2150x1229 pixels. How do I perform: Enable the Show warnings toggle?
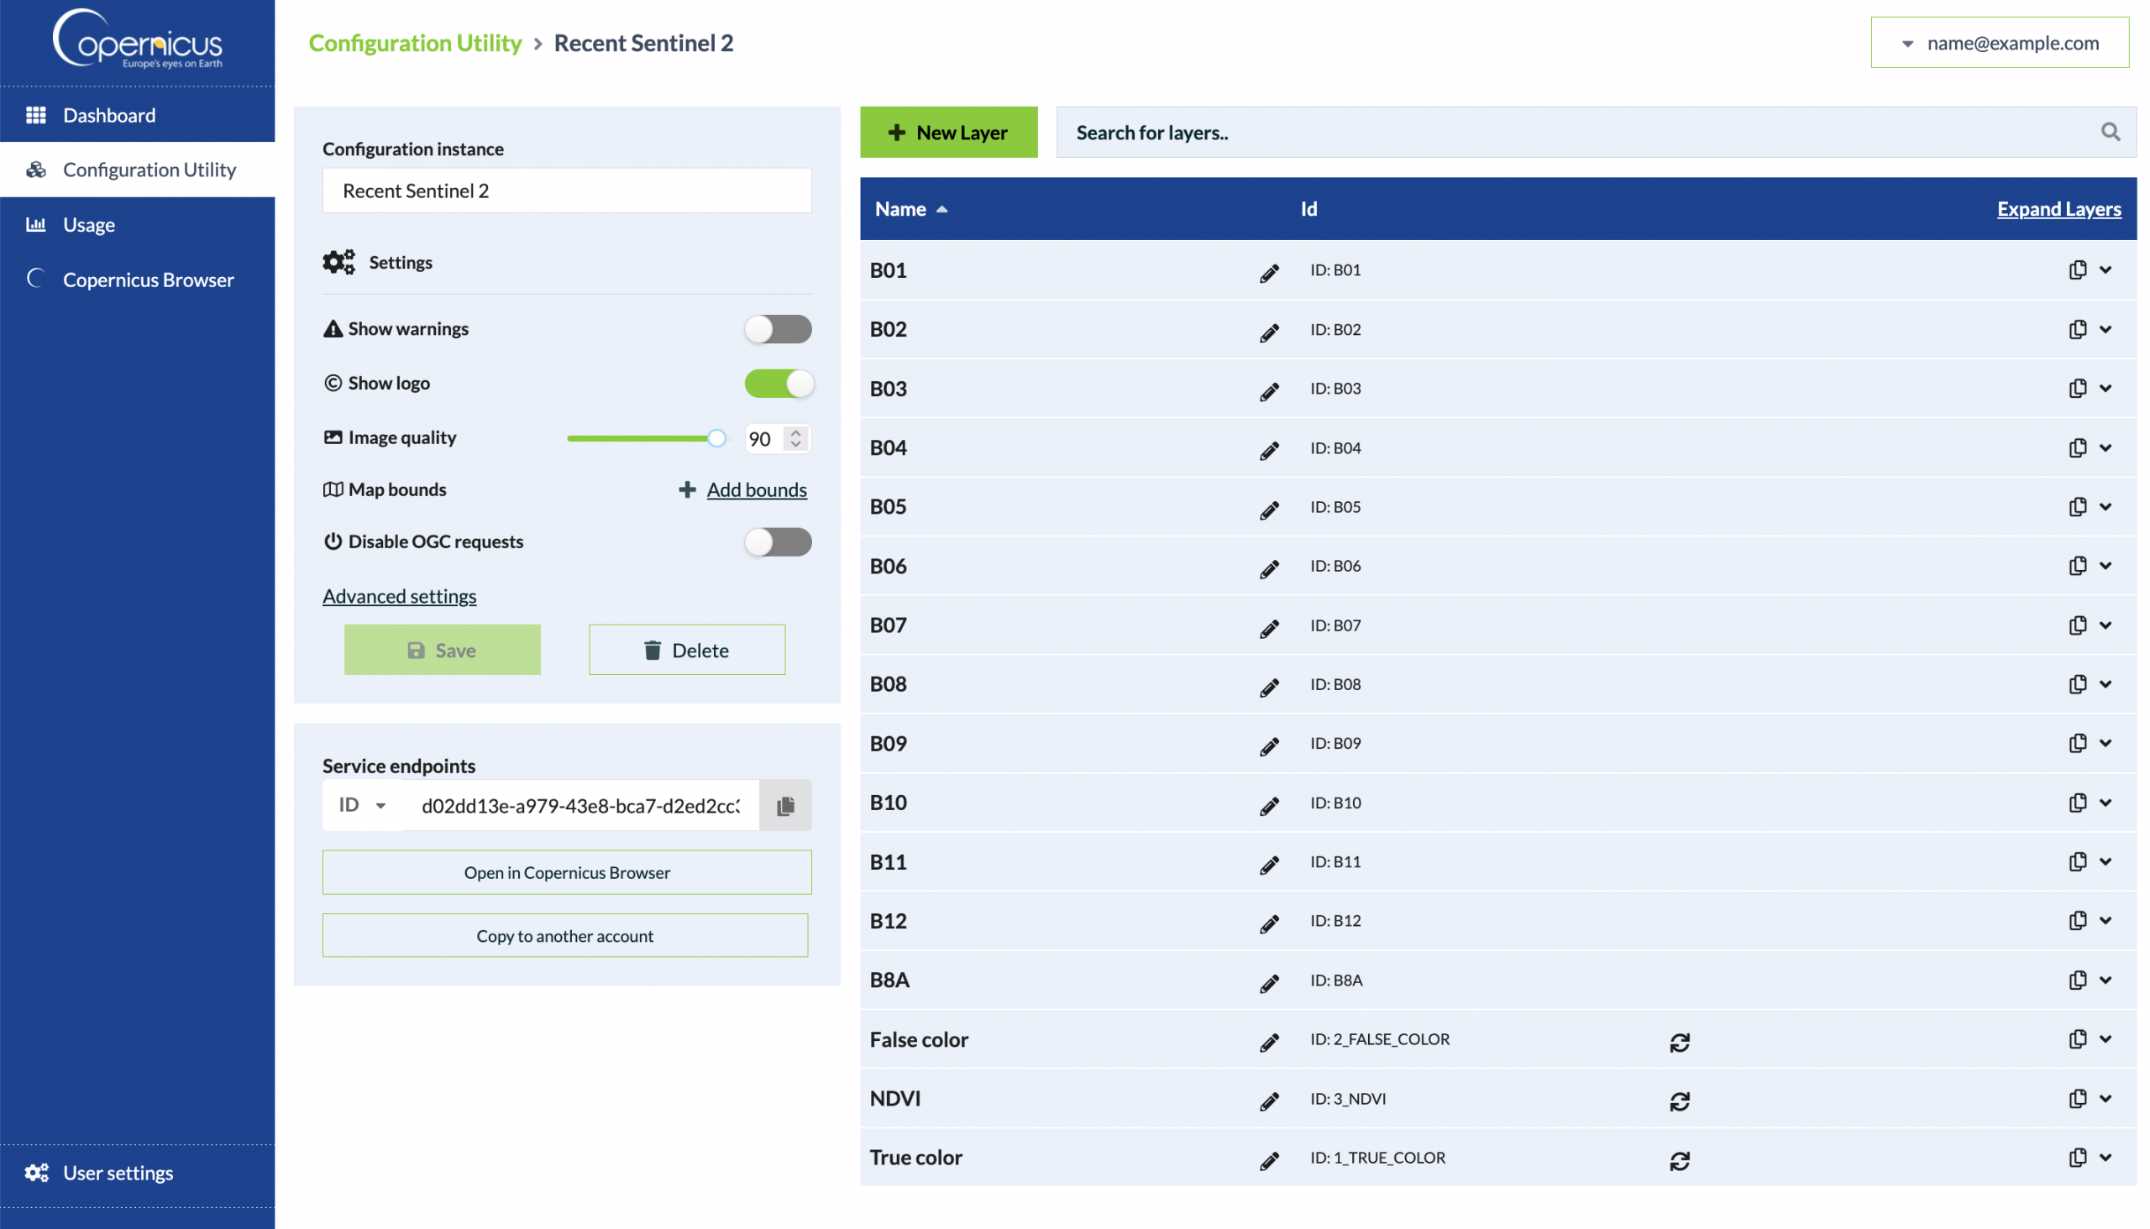777,328
